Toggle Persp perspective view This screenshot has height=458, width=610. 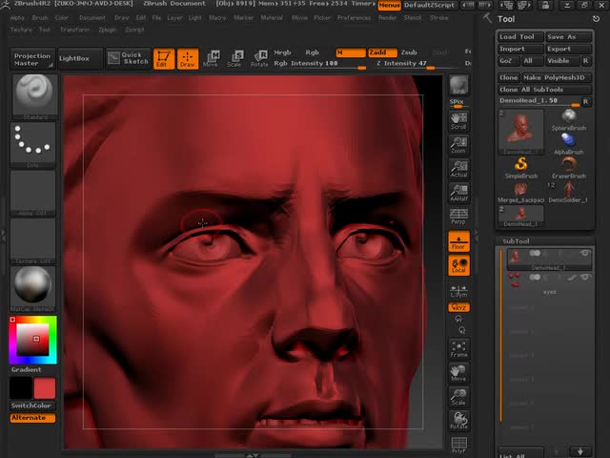tap(459, 217)
